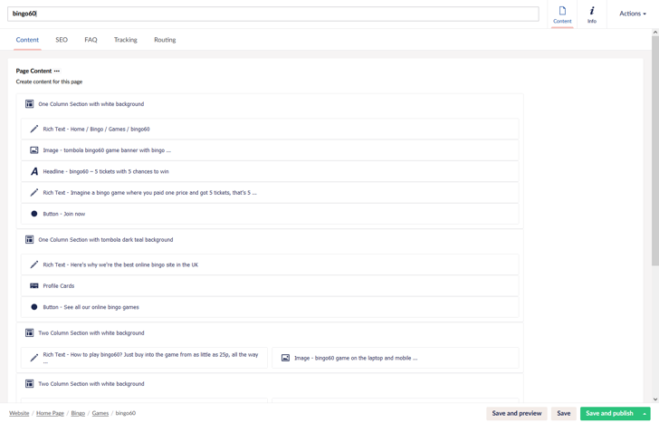Open 'Button - See all our online bingo games'
This screenshot has height=423, width=659.
tap(270, 307)
